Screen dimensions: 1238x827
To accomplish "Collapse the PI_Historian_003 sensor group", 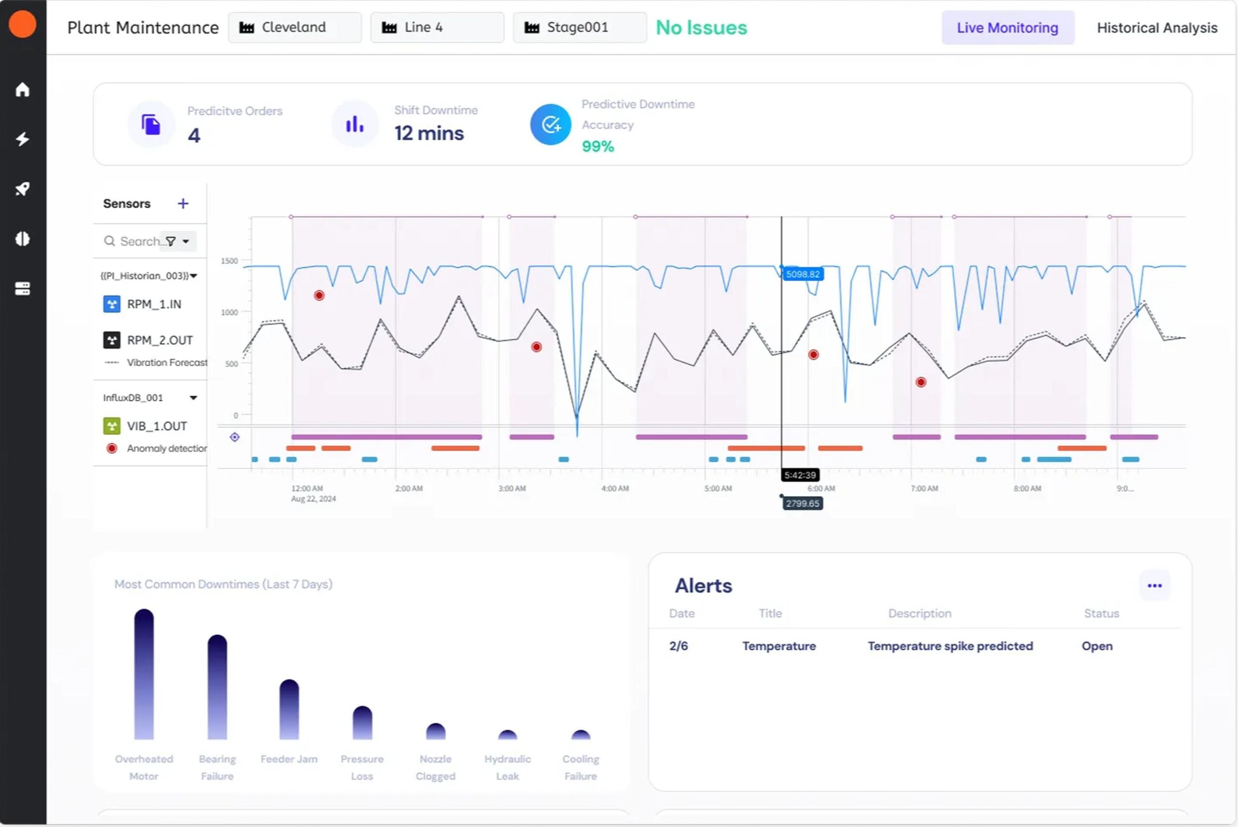I will point(193,276).
